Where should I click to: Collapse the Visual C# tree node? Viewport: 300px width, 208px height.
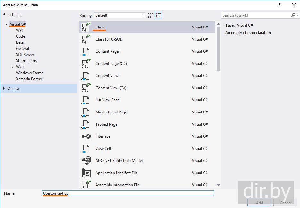click(6, 24)
